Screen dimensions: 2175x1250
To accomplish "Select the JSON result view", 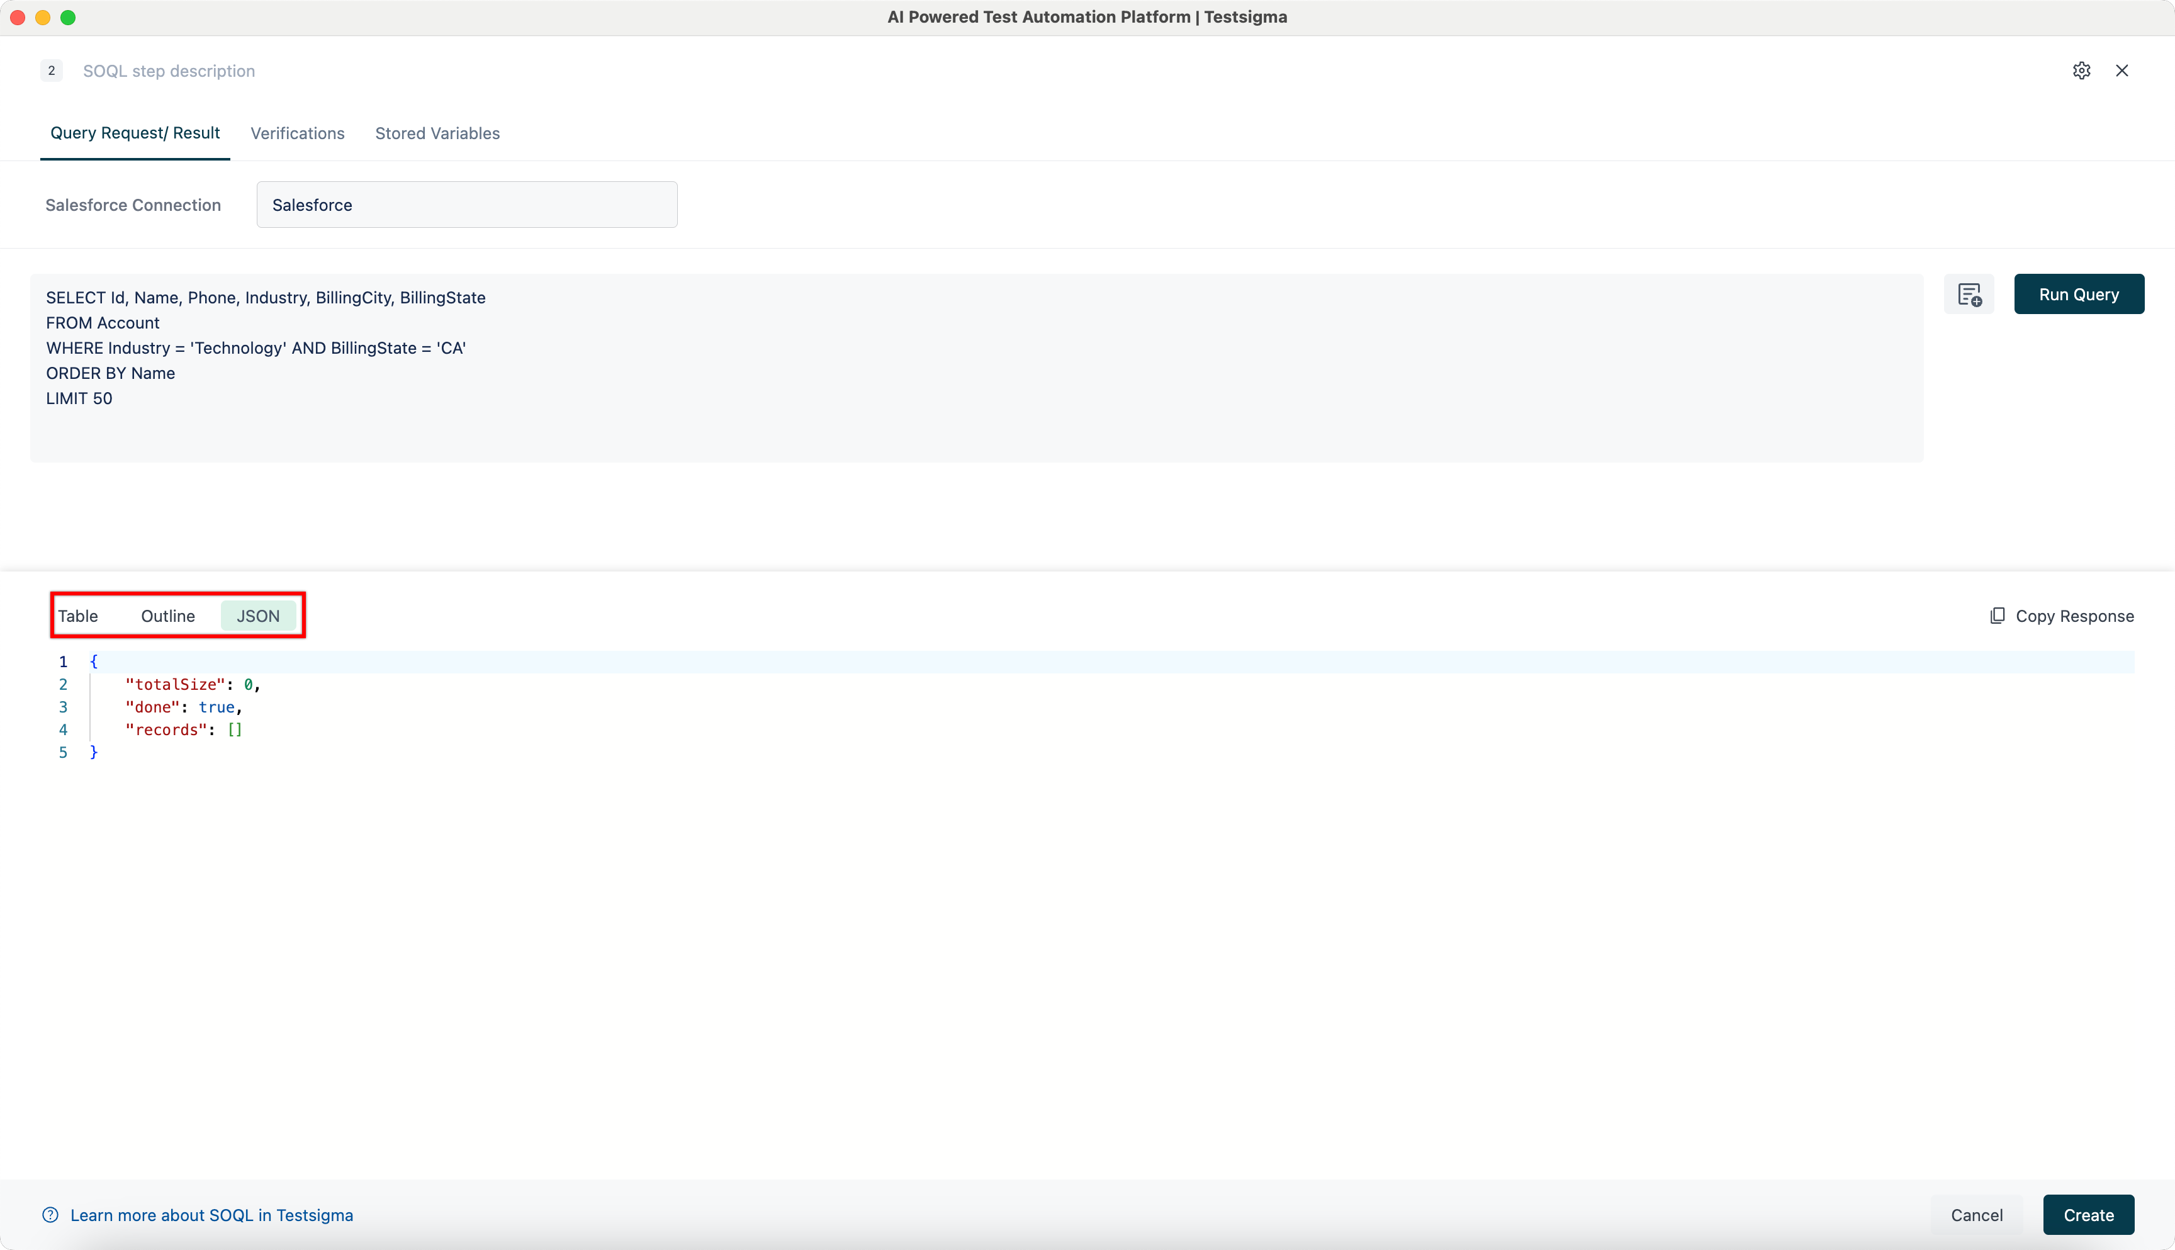I will 257,616.
